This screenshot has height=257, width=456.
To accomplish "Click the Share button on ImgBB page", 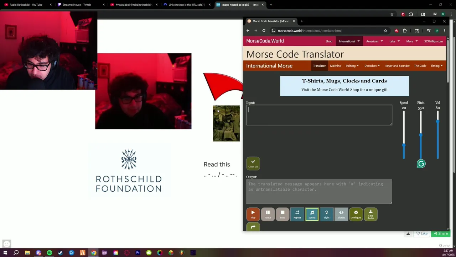I will pyautogui.click(x=441, y=233).
